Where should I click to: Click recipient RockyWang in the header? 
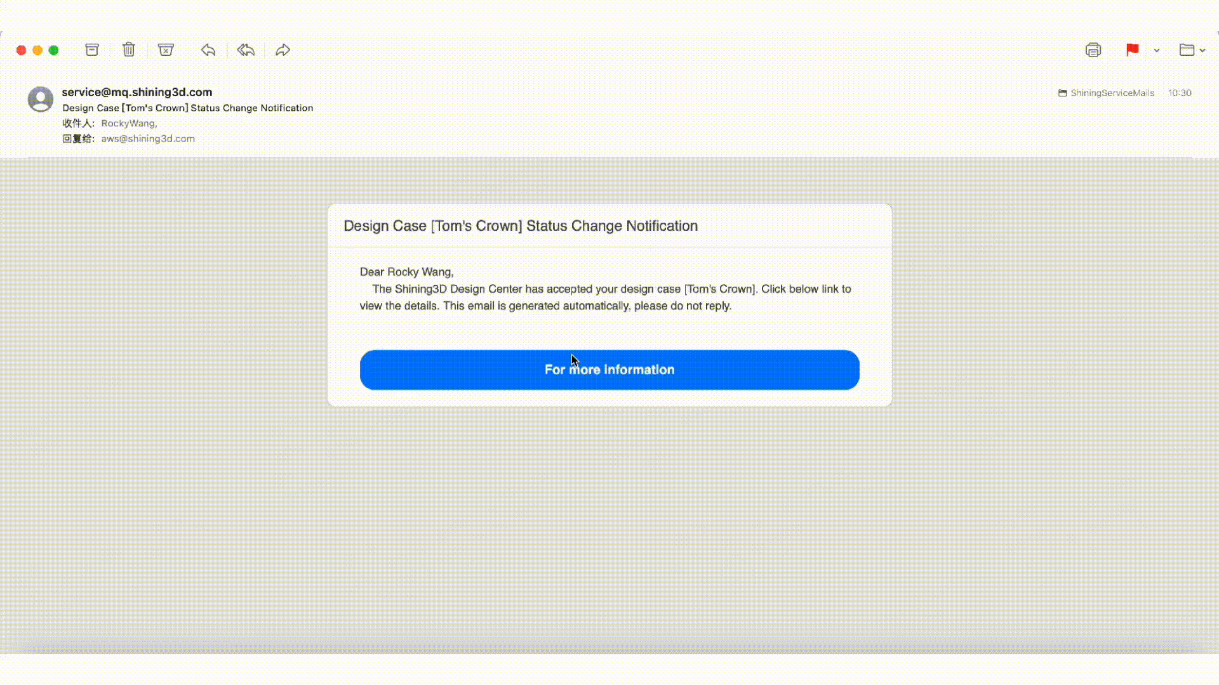click(x=128, y=123)
